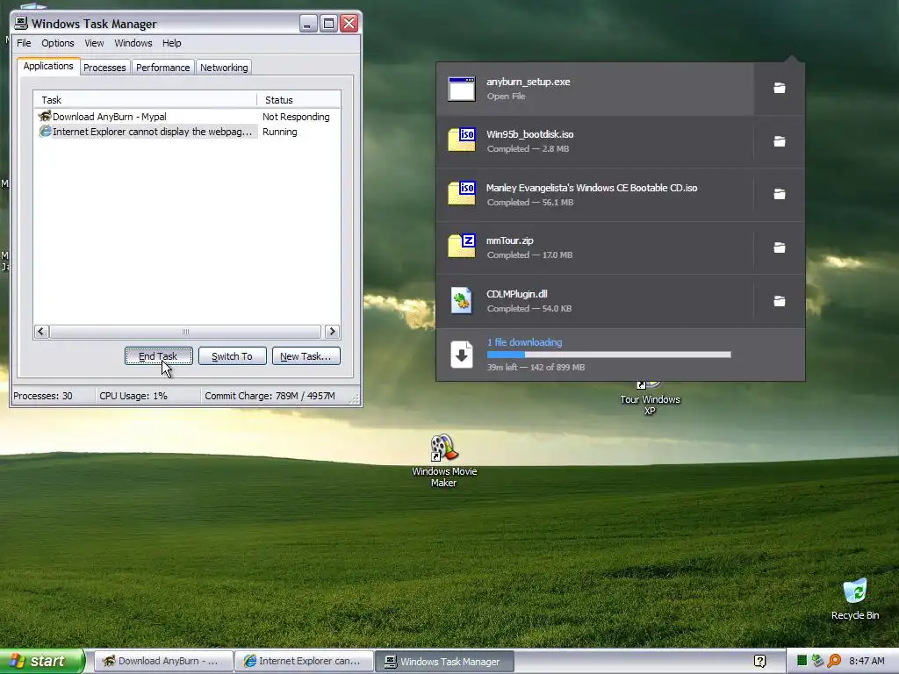This screenshot has width=899, height=674.
Task: Click the Windows CE Bootable CD.iso file icon
Action: point(462,193)
